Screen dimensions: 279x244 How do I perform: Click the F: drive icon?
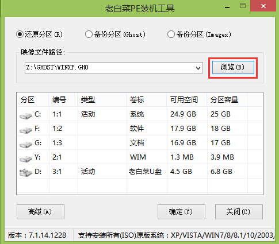(26, 130)
